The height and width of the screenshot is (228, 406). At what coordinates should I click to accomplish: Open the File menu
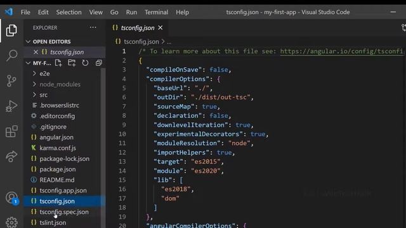tap(25, 12)
